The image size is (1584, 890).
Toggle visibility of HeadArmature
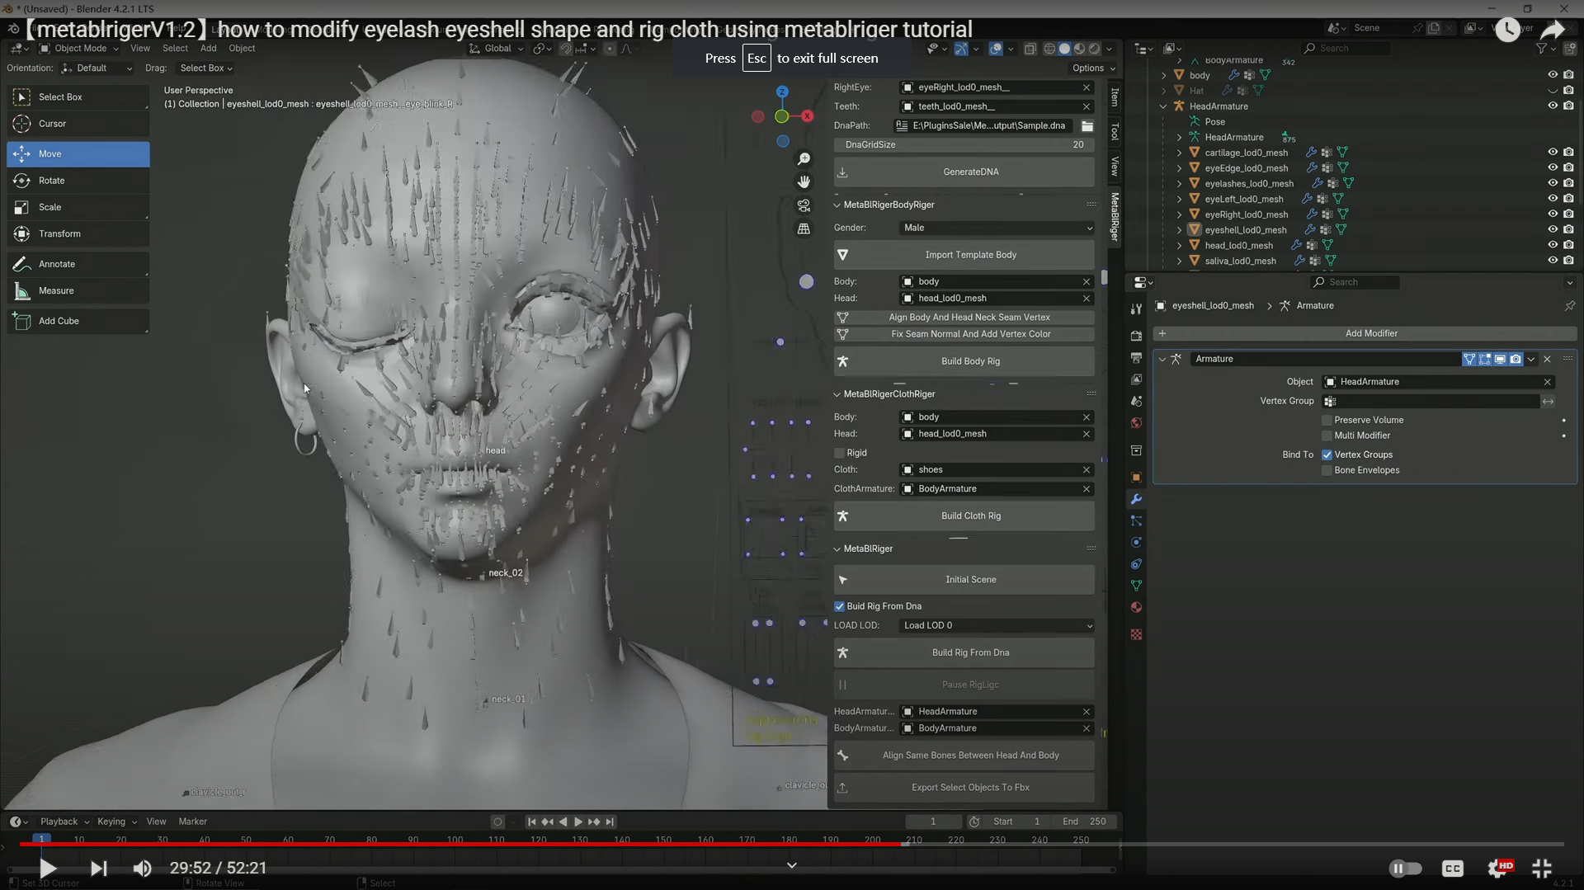click(1553, 106)
